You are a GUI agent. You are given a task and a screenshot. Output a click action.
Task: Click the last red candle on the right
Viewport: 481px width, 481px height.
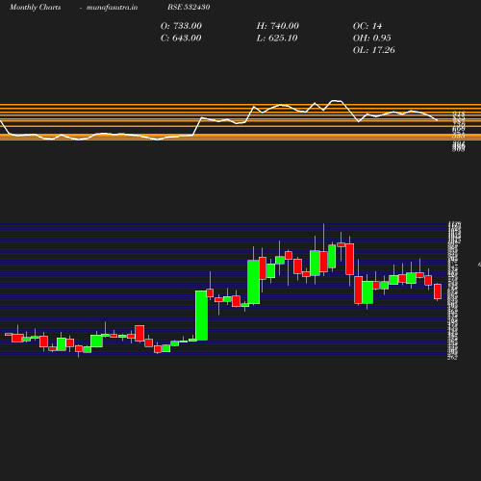438,291
